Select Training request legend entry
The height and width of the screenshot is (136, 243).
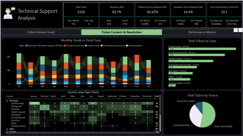[x=134, y=46]
